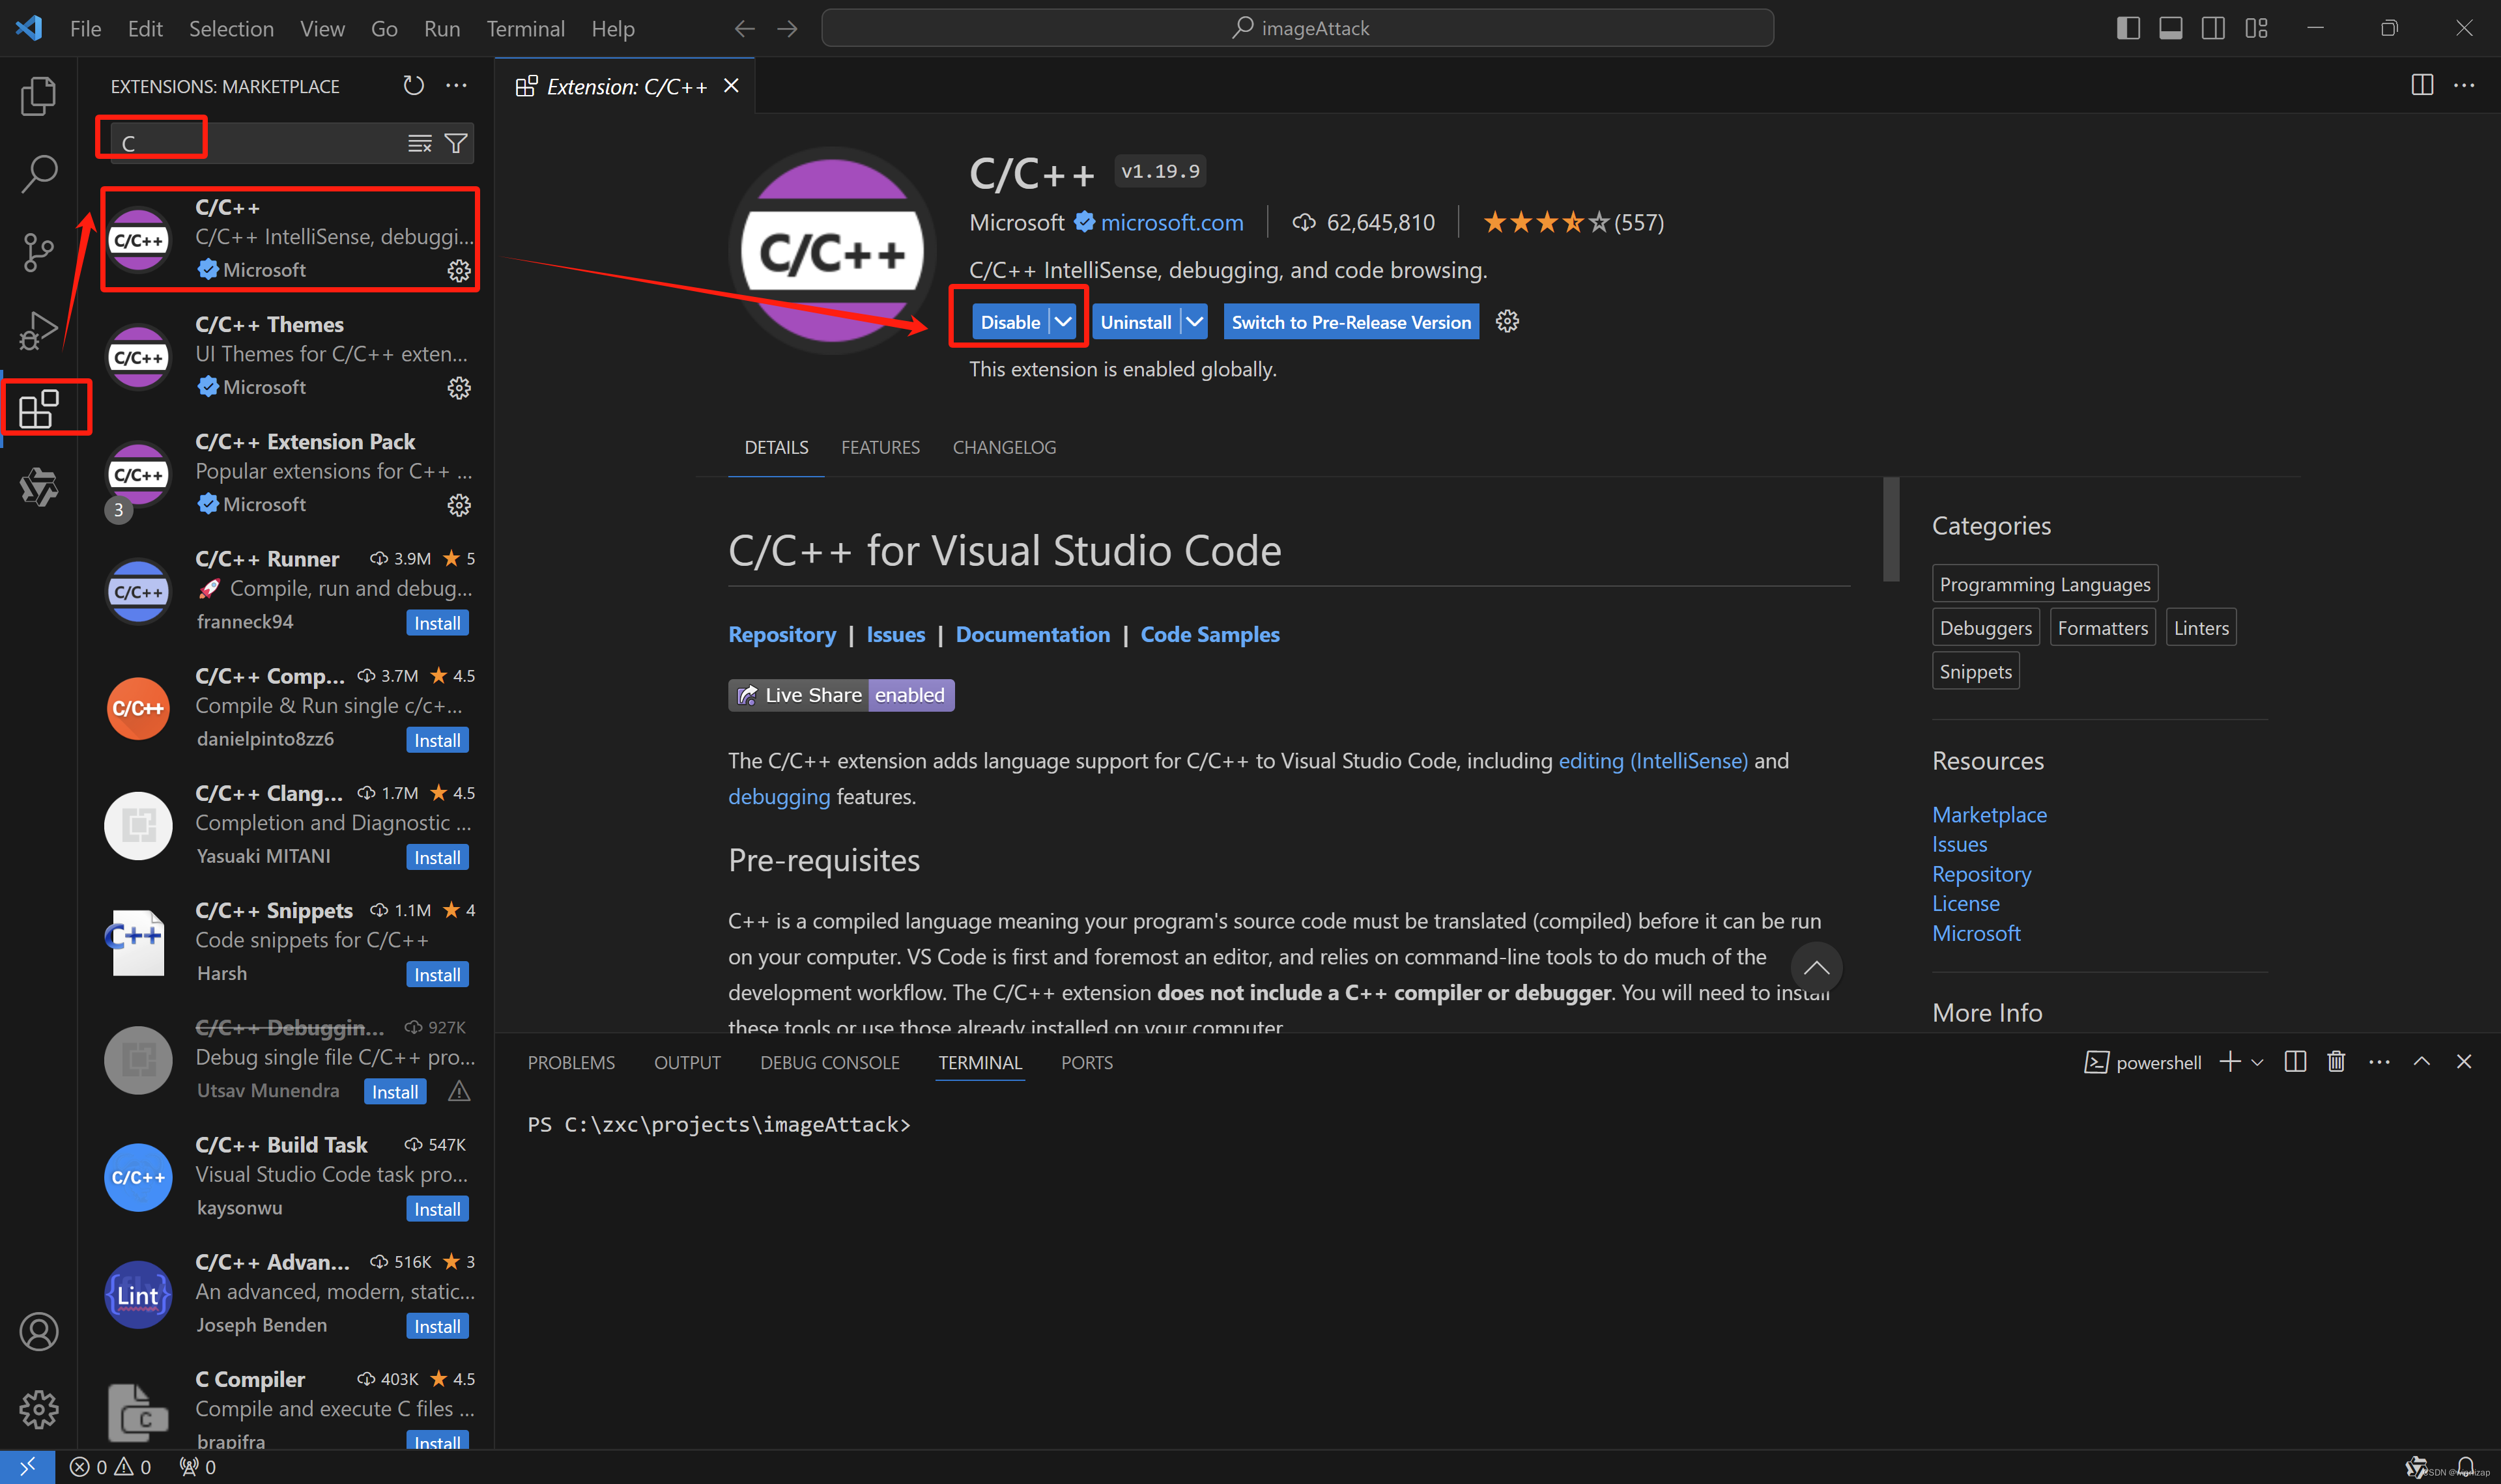Open the Customize Layout menu
Screen dimensions: 2501x1484
pos(2256,28)
